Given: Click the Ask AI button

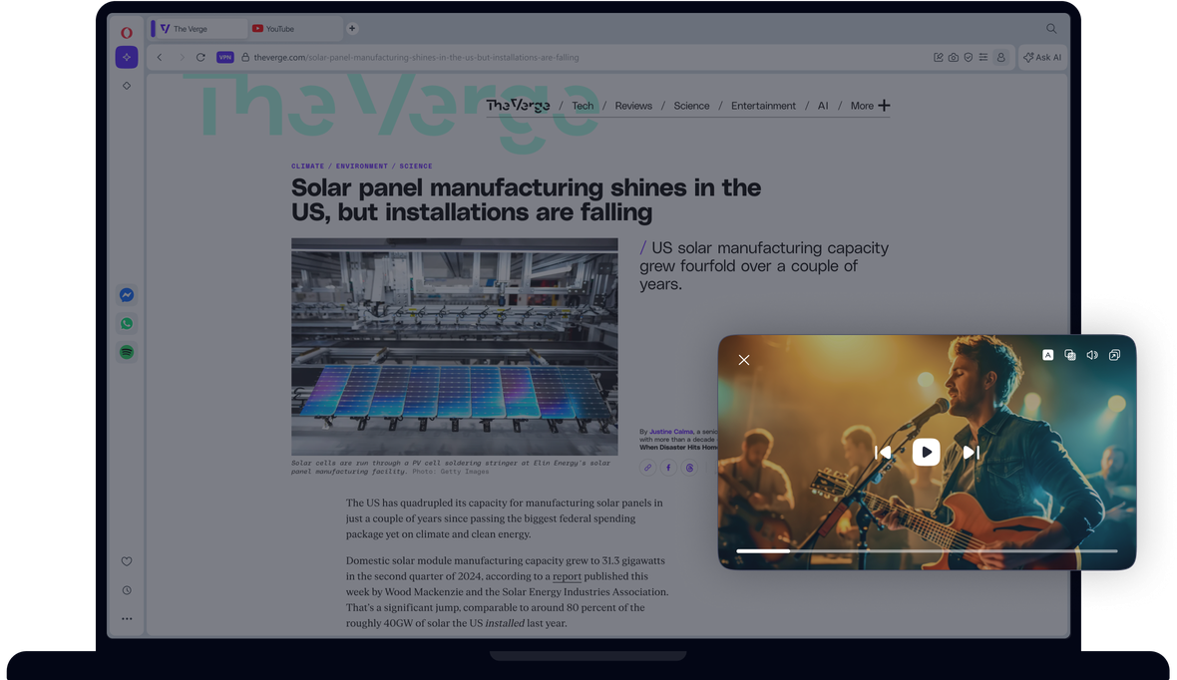Looking at the screenshot, I should (x=1042, y=58).
